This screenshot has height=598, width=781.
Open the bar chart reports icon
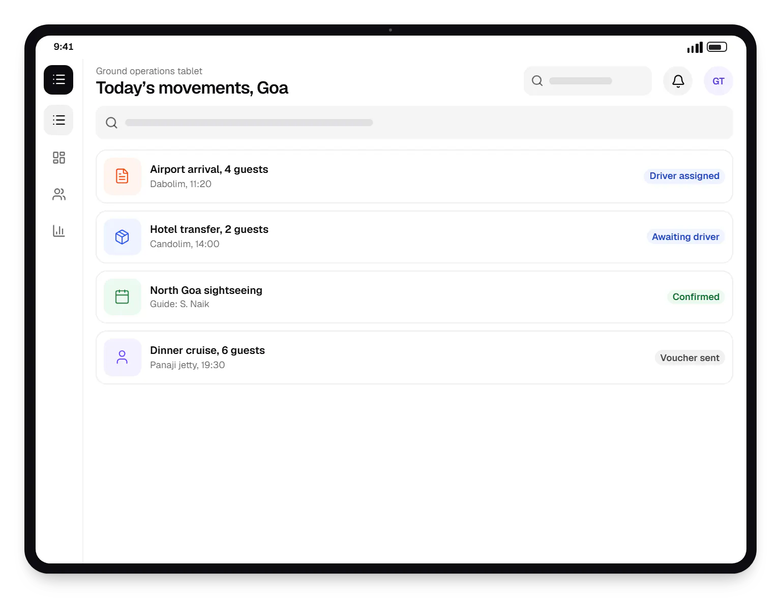click(58, 231)
